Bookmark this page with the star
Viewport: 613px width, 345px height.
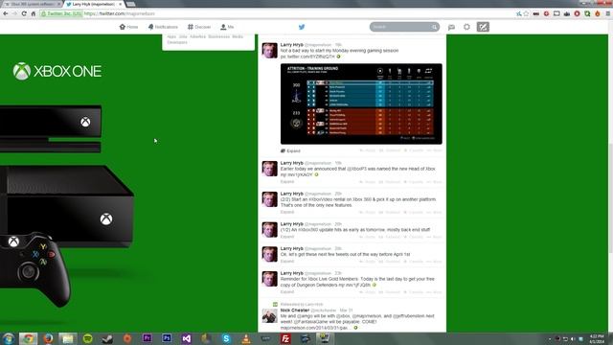pyautogui.click(x=526, y=13)
